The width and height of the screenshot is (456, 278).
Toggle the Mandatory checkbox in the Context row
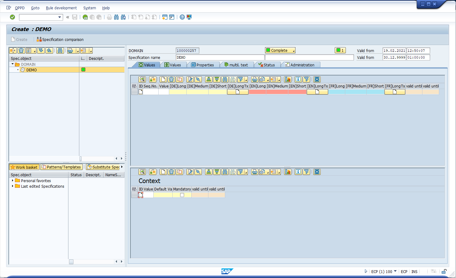pos(182,195)
